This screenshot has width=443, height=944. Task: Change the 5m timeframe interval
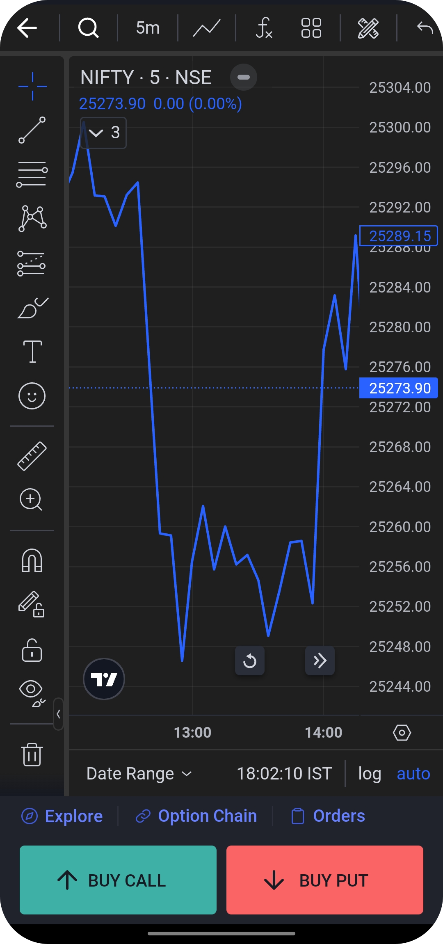point(148,28)
